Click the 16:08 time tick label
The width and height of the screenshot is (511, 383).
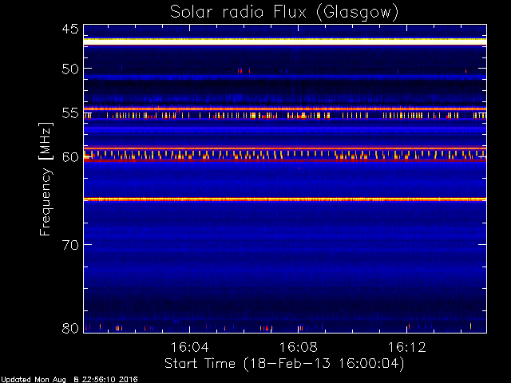tap(298, 347)
